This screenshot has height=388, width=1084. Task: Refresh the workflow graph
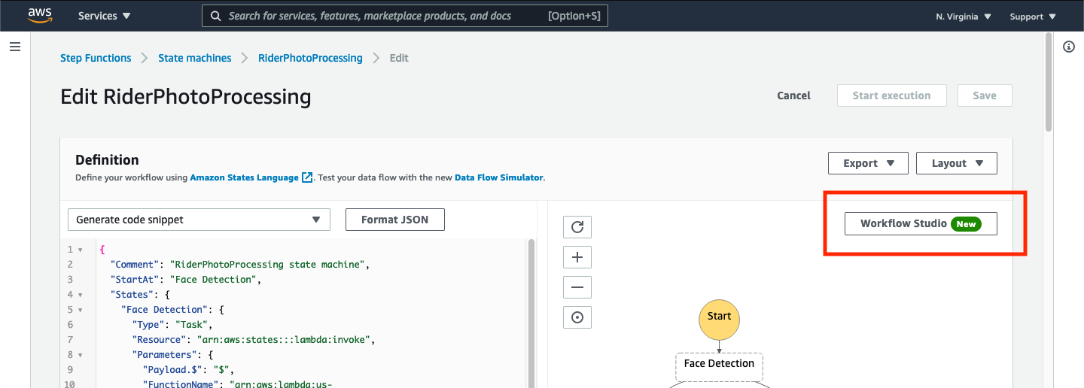577,227
